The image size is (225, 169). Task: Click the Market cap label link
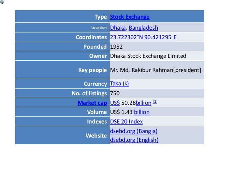92,103
